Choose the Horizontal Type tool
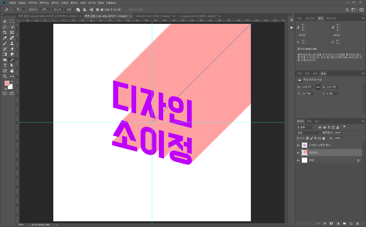366x227 pixels. (x=5, y=65)
